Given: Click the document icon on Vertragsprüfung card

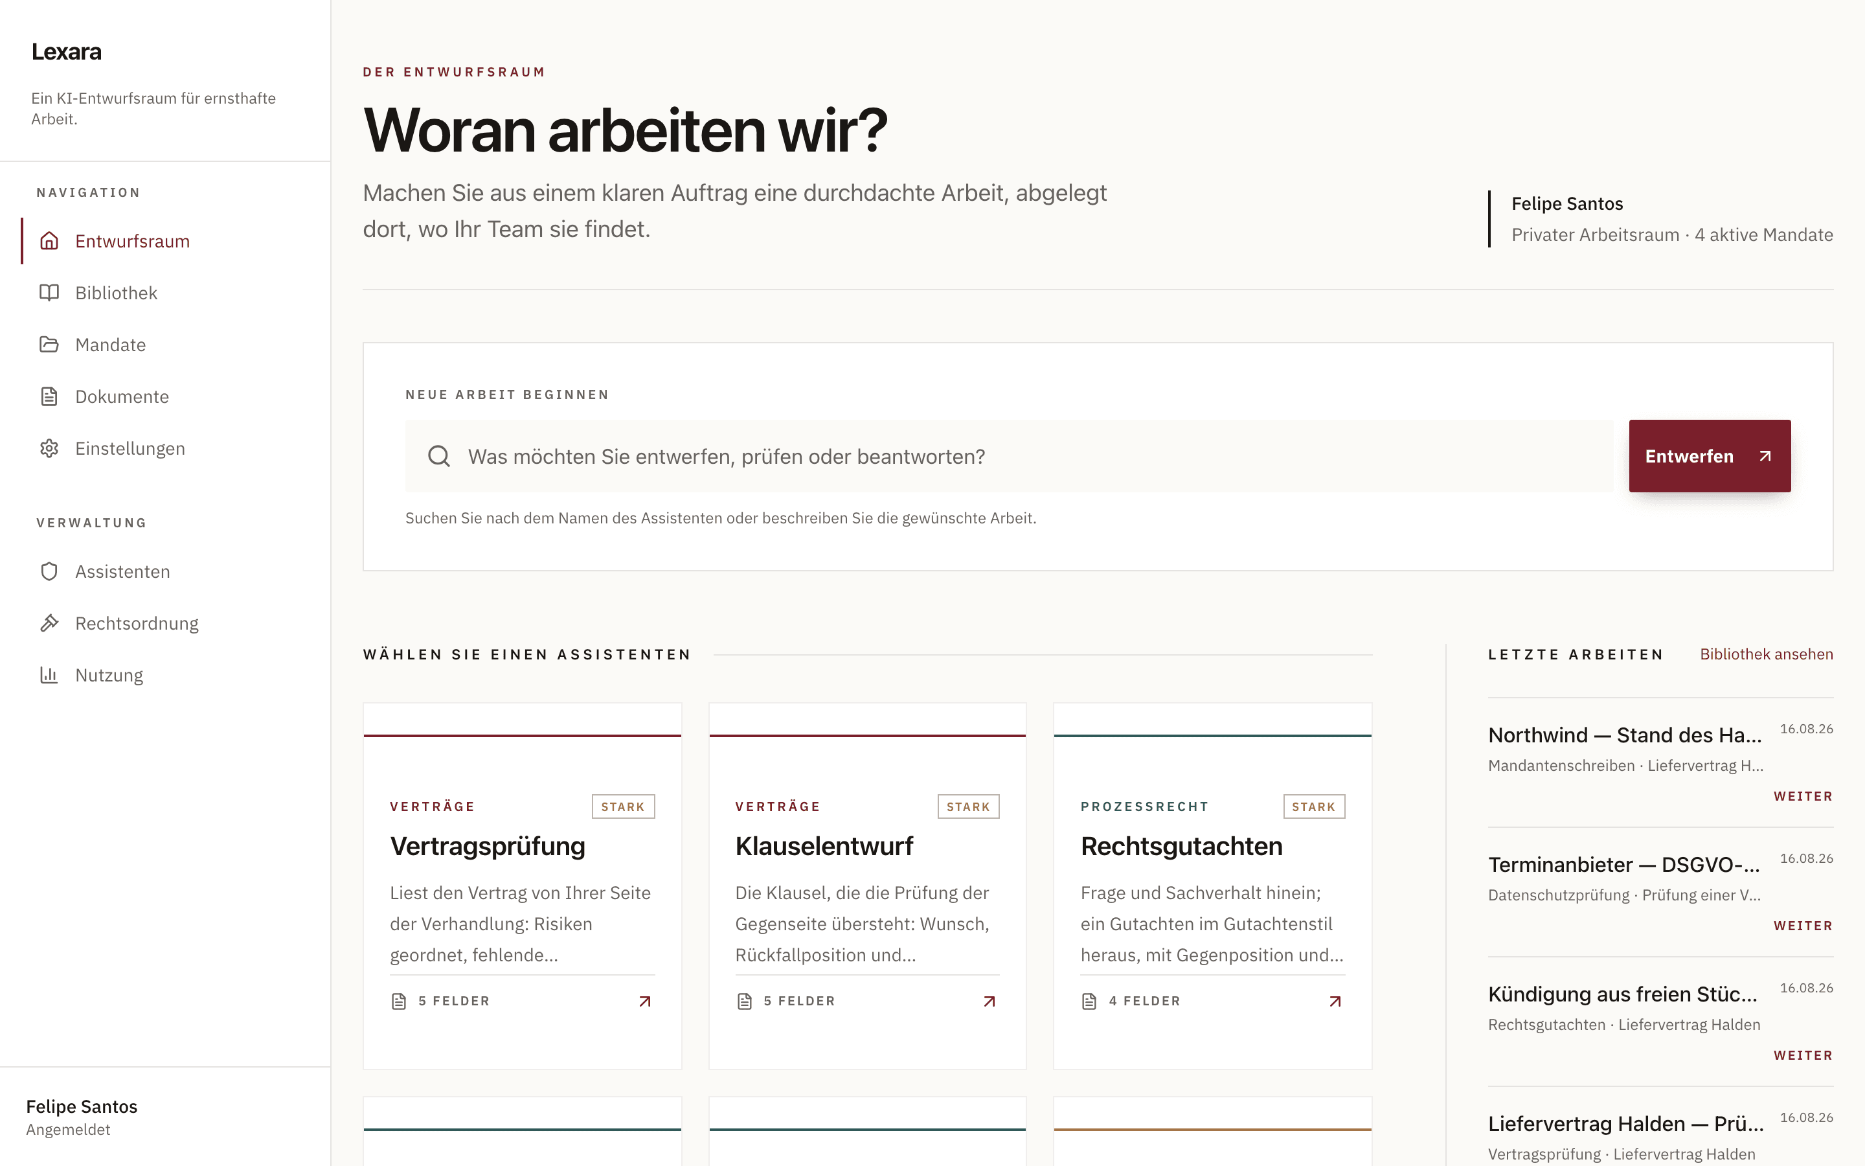Looking at the screenshot, I should tap(398, 1001).
